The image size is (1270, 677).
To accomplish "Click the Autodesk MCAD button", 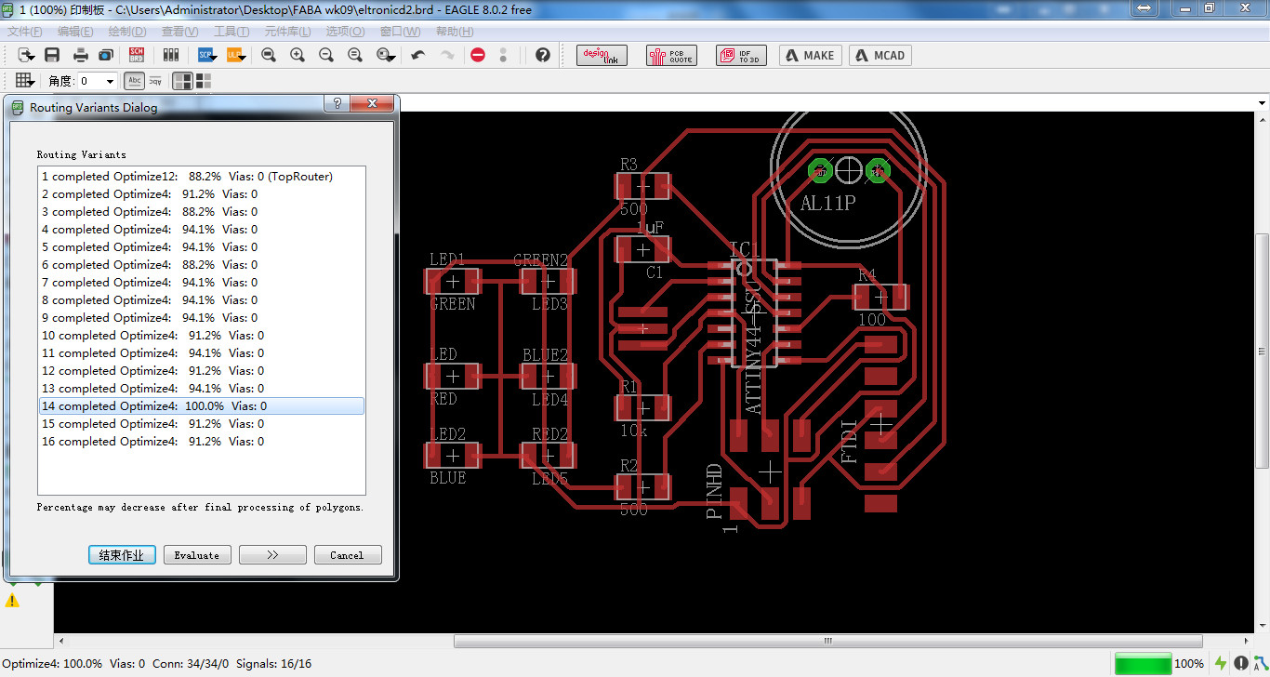I will point(880,55).
